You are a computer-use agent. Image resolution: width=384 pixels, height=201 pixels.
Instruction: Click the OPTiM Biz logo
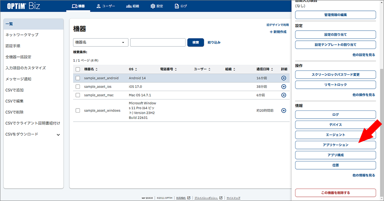point(24,6)
